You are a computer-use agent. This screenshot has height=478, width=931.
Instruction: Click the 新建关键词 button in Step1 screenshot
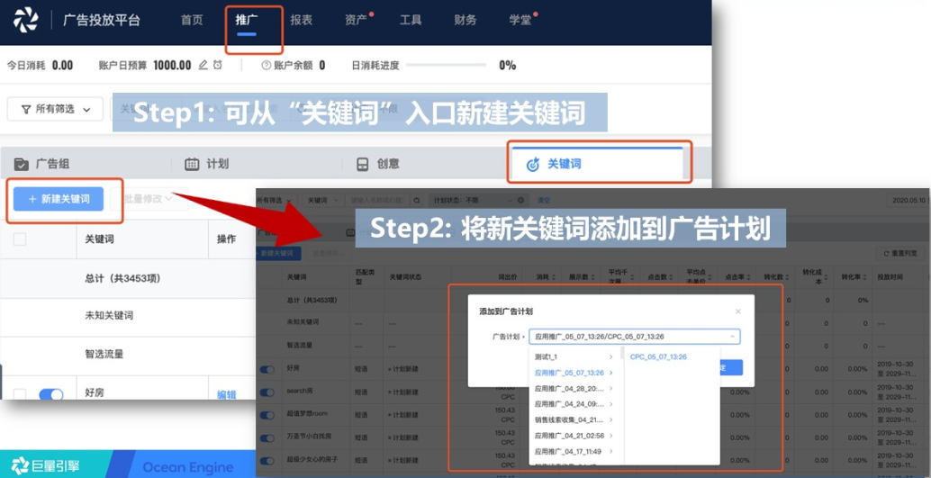pos(59,199)
